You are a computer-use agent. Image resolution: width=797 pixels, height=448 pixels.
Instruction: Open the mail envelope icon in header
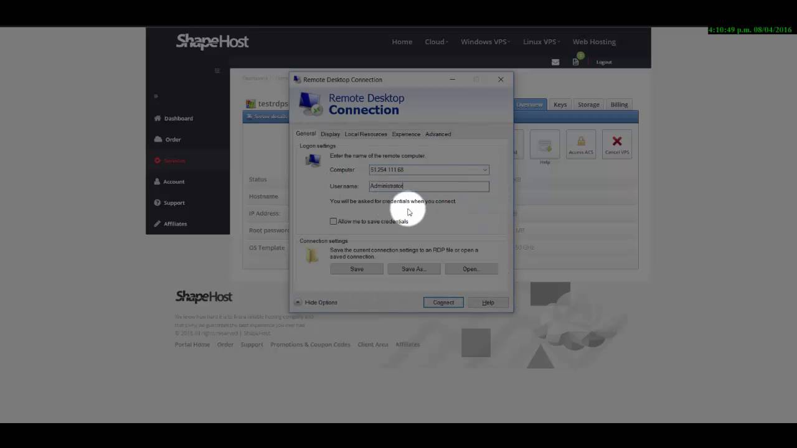555,62
